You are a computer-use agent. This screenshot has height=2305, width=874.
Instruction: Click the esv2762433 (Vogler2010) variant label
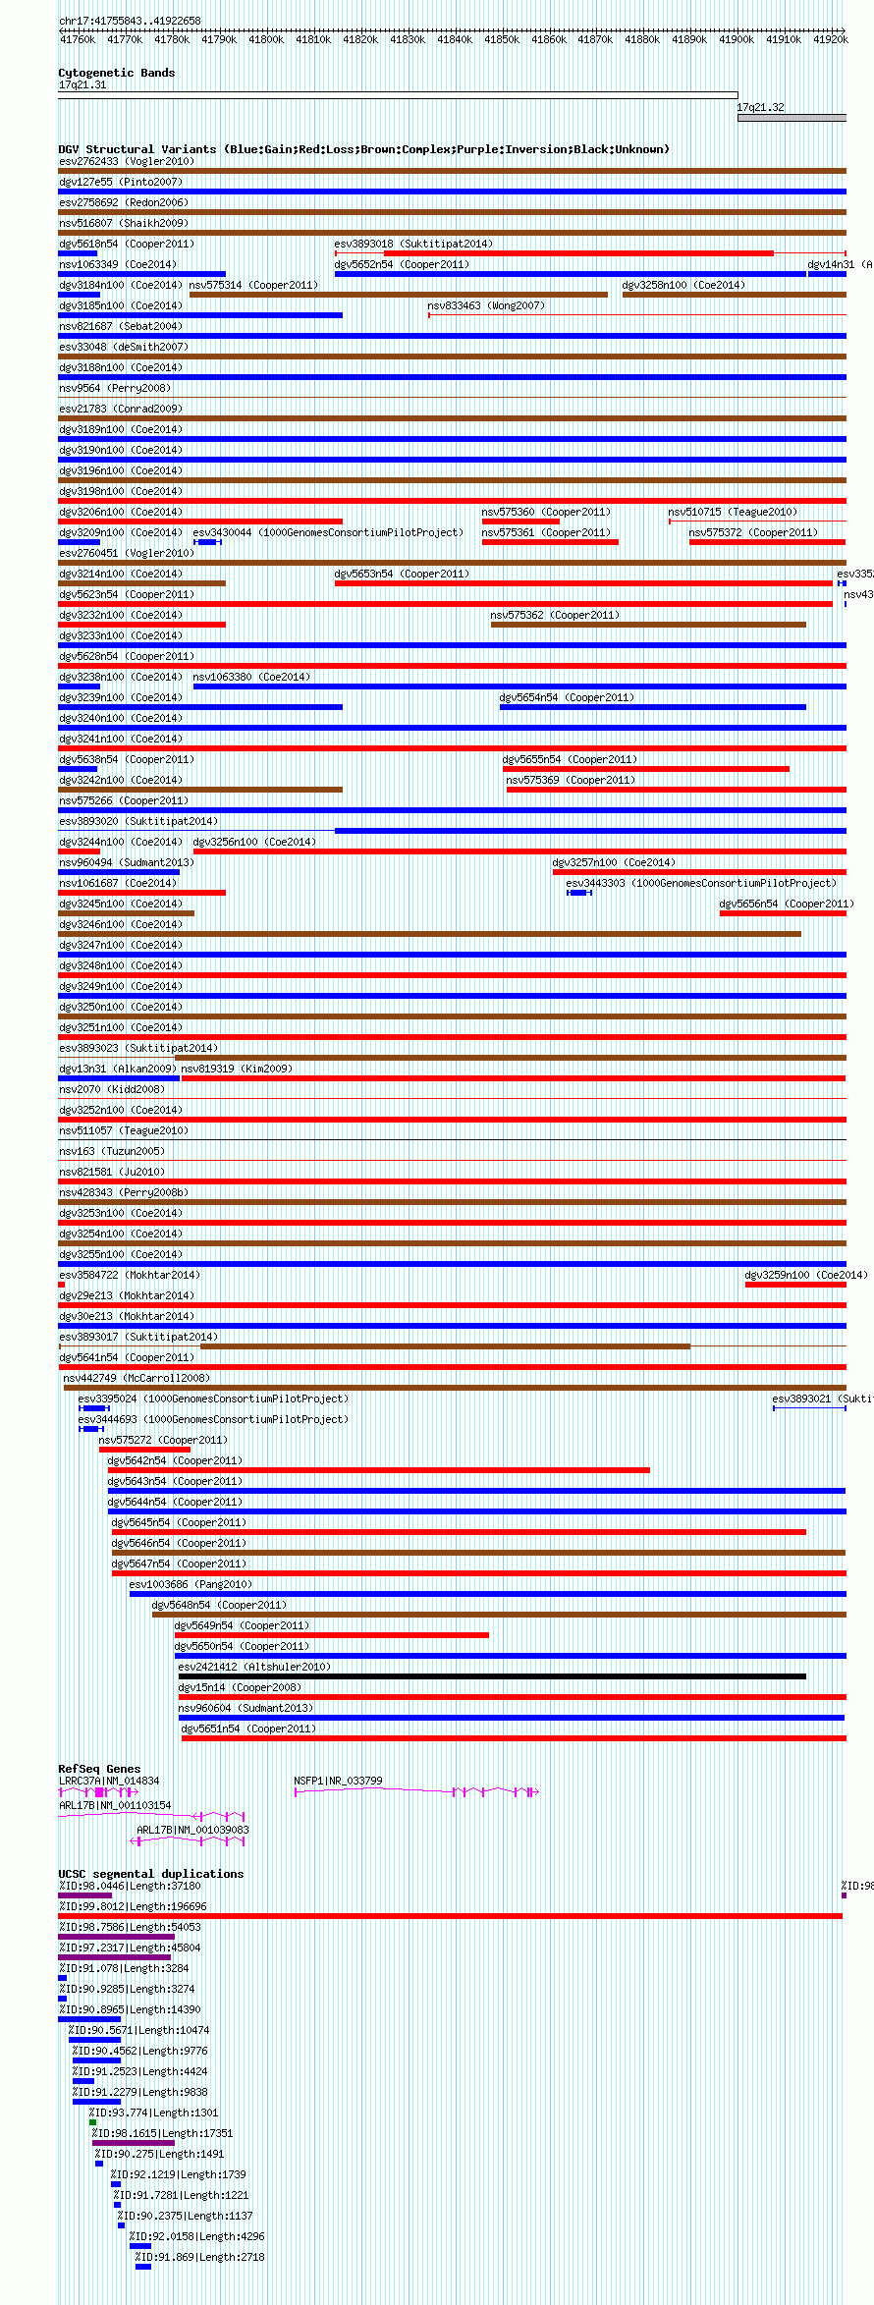(127, 161)
